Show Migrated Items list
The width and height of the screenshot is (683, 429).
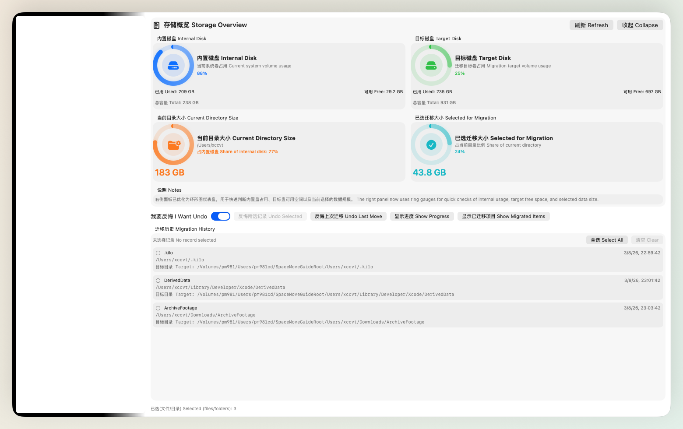click(503, 216)
